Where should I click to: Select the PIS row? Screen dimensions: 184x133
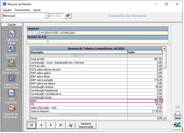[96, 104]
